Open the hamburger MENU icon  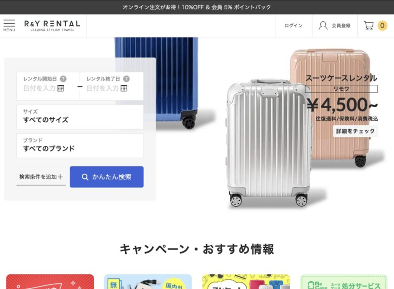pos(9,25)
